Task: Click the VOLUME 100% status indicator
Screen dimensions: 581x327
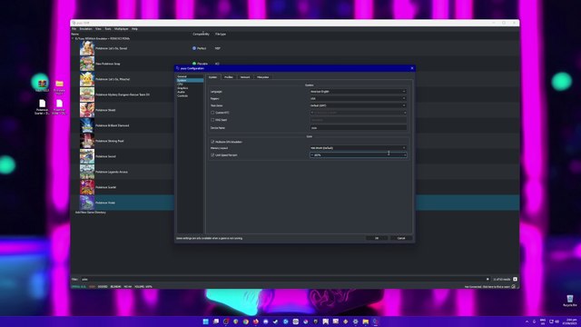Action: pos(143,287)
